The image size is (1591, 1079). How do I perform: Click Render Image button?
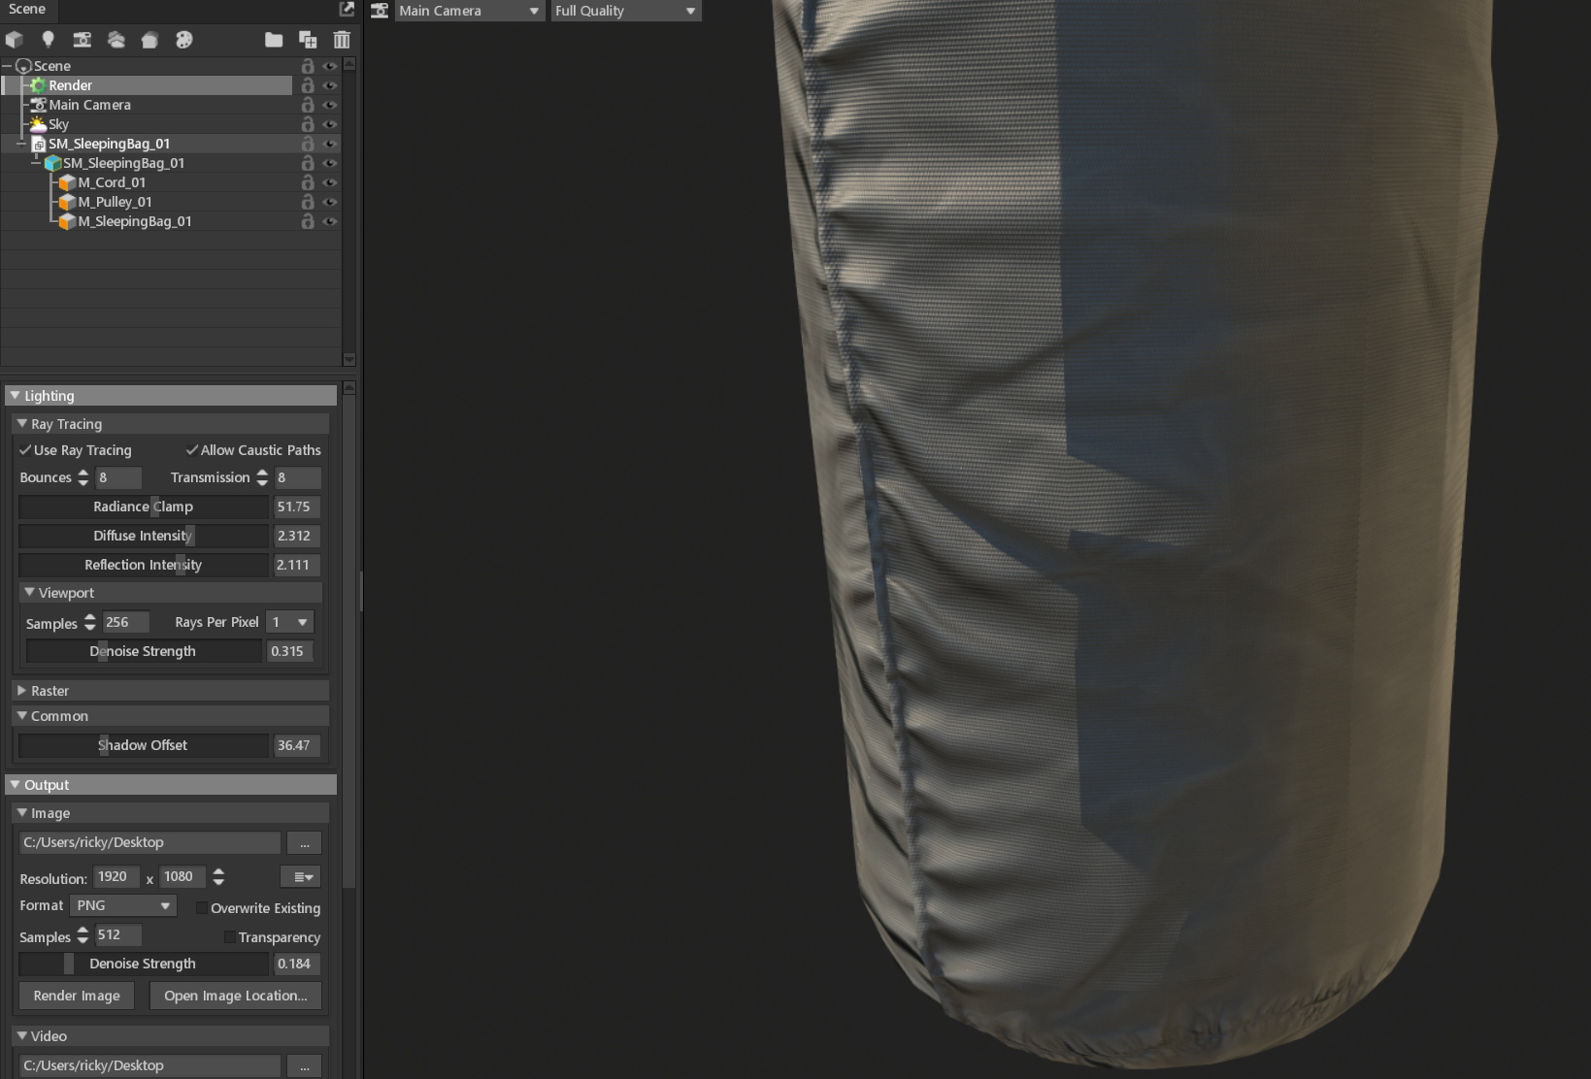[77, 996]
